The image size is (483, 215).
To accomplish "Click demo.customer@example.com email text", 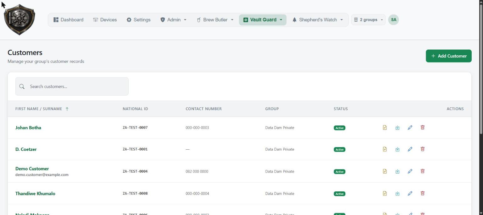I will [x=42, y=175].
